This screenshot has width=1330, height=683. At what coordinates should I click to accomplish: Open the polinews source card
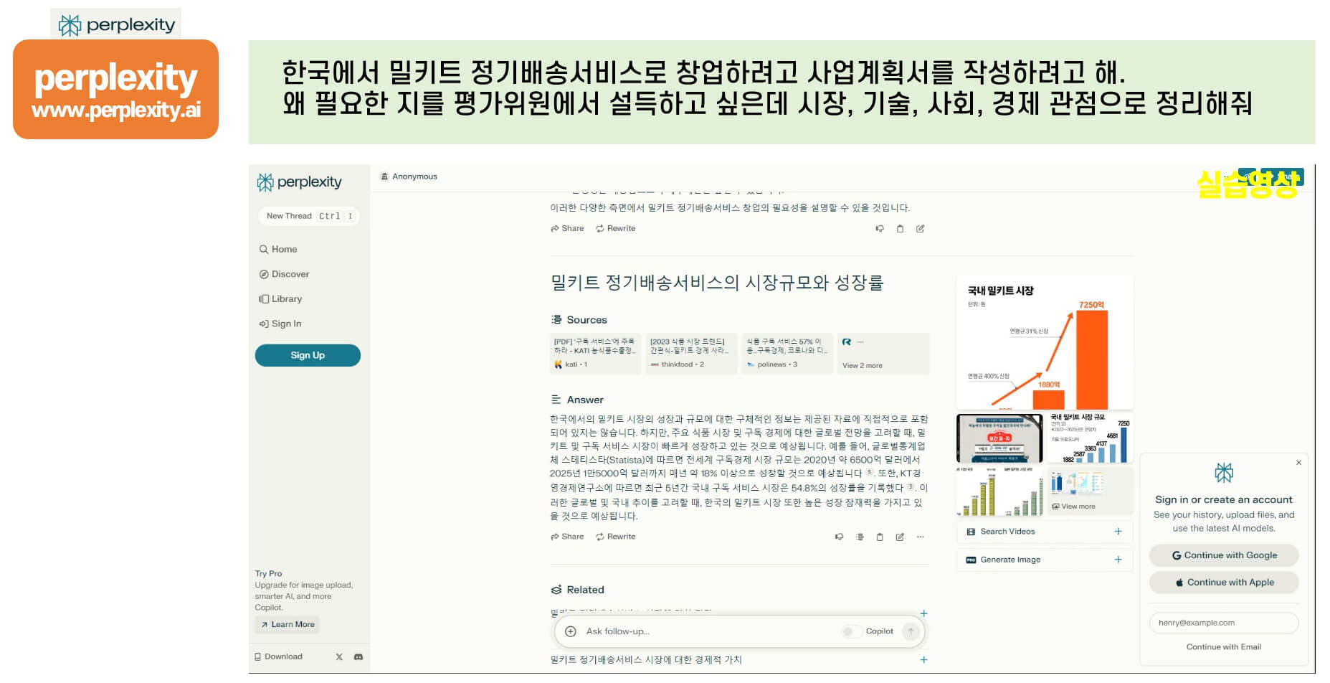[x=788, y=353]
